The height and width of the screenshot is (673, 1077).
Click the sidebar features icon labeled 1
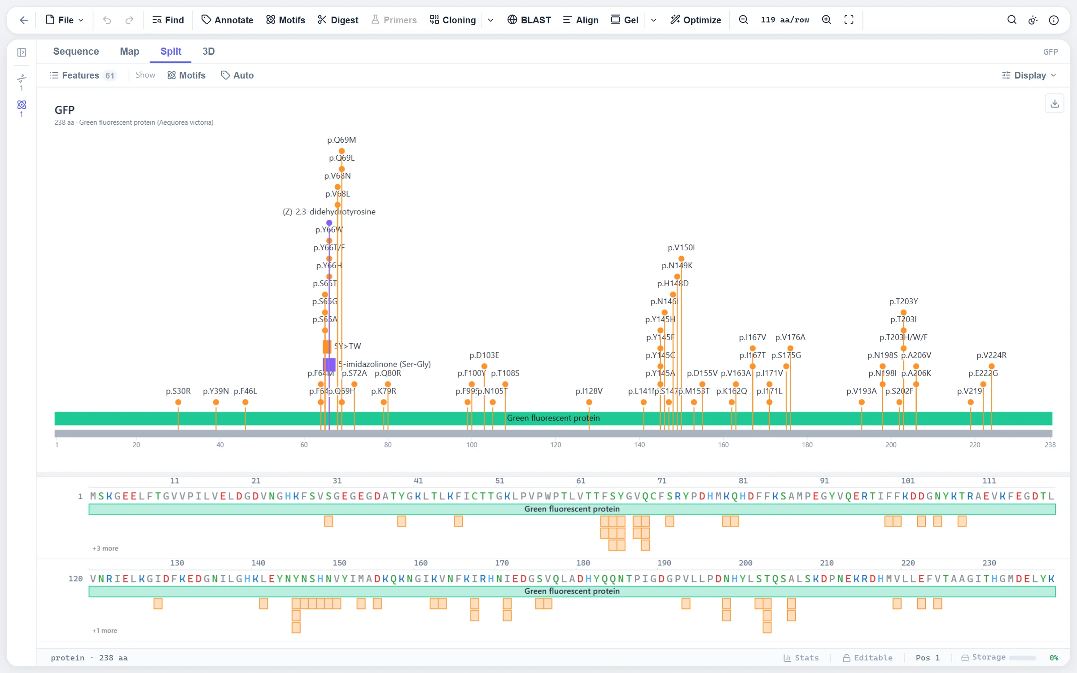click(22, 82)
